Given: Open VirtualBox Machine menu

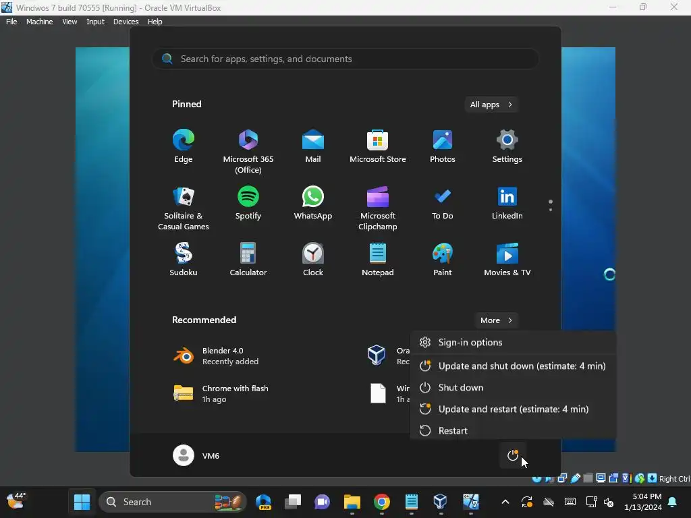Looking at the screenshot, I should coord(39,22).
